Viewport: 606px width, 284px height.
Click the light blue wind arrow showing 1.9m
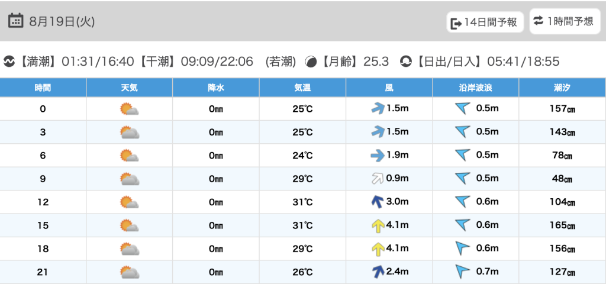click(x=377, y=156)
